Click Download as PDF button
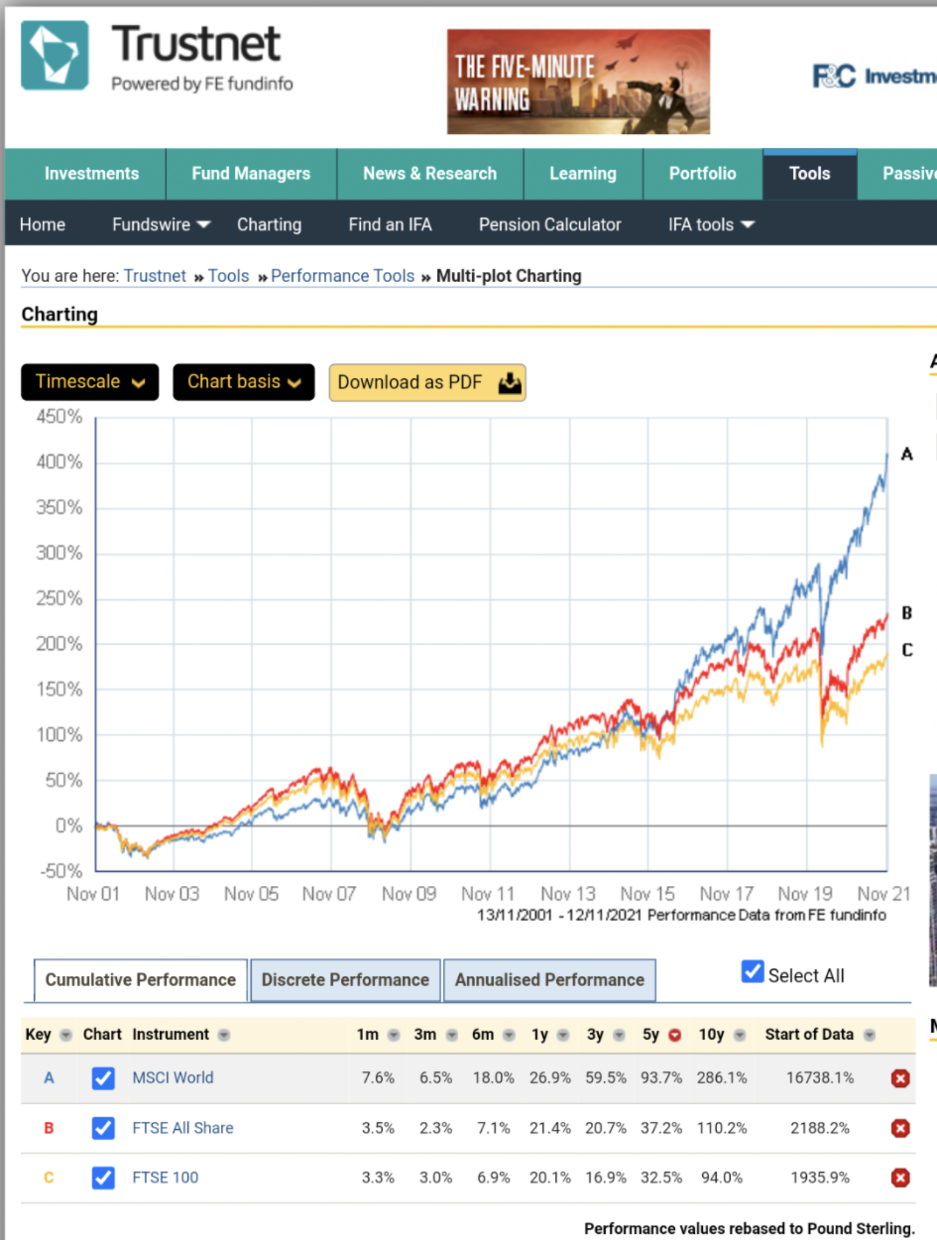Image resolution: width=937 pixels, height=1240 pixels. click(427, 383)
